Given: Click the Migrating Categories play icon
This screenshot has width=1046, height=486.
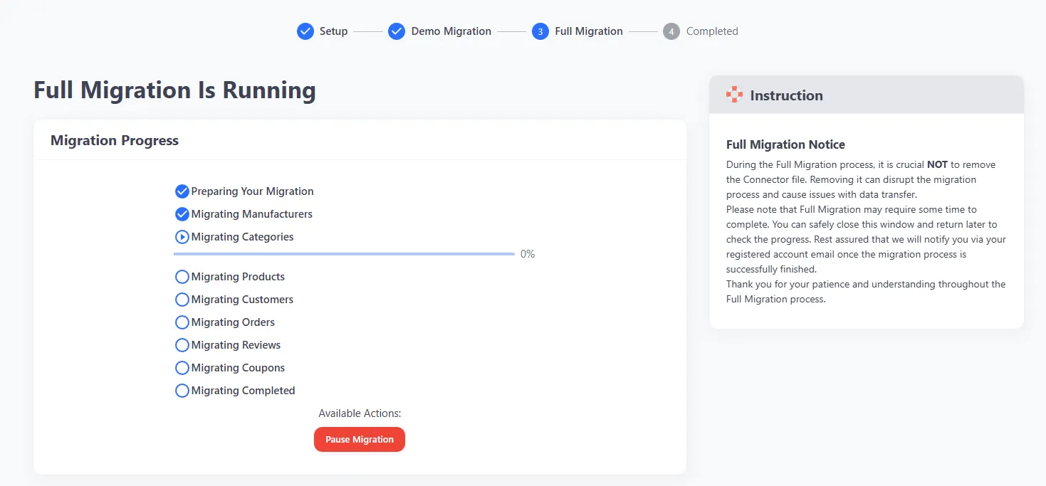Looking at the screenshot, I should coord(182,237).
